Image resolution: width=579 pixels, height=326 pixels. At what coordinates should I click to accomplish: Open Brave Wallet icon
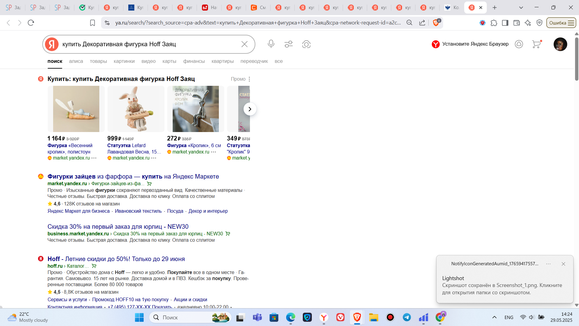(x=517, y=23)
